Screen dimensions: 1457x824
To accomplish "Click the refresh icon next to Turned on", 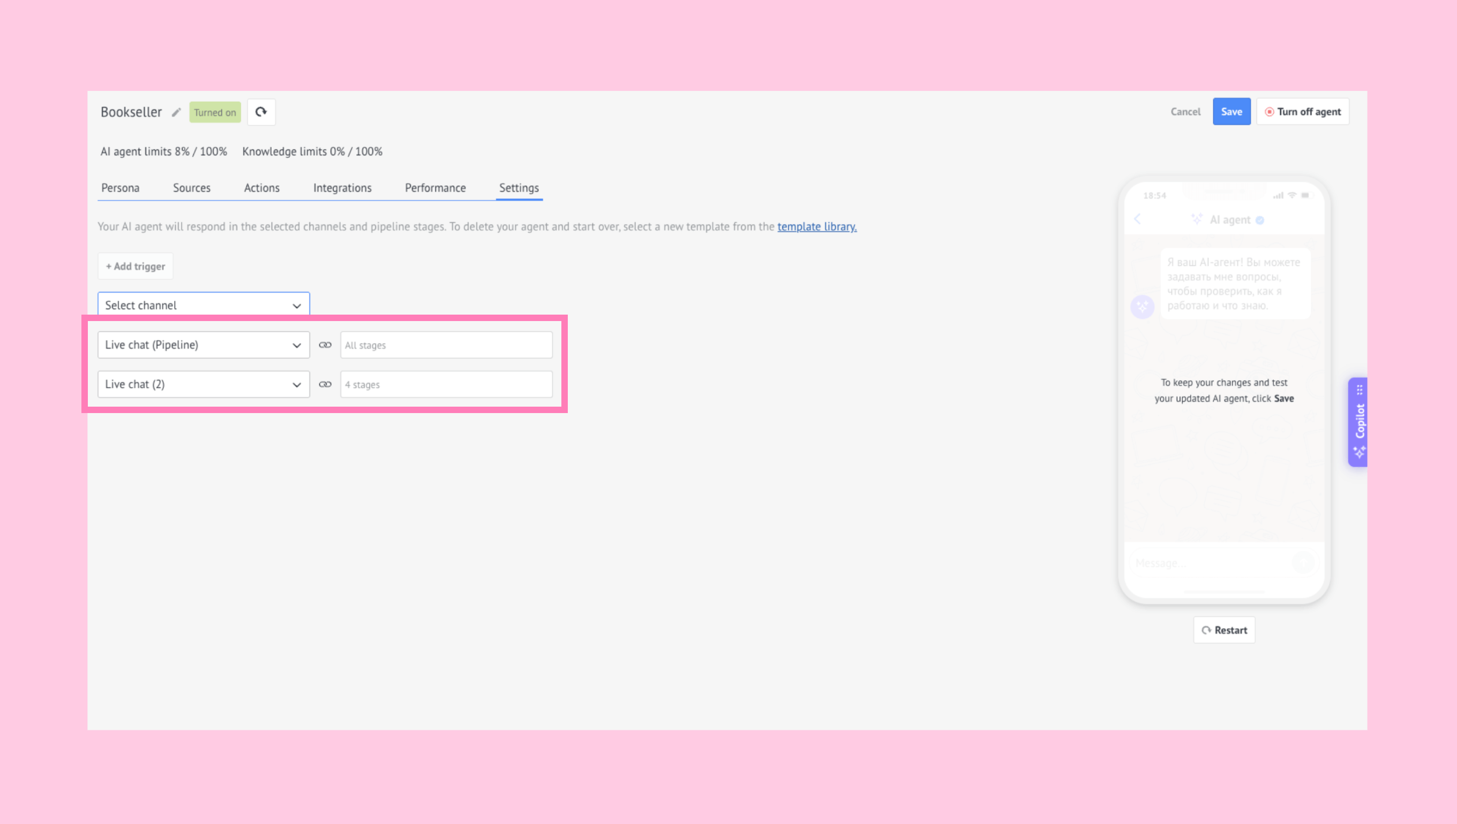I will [261, 112].
